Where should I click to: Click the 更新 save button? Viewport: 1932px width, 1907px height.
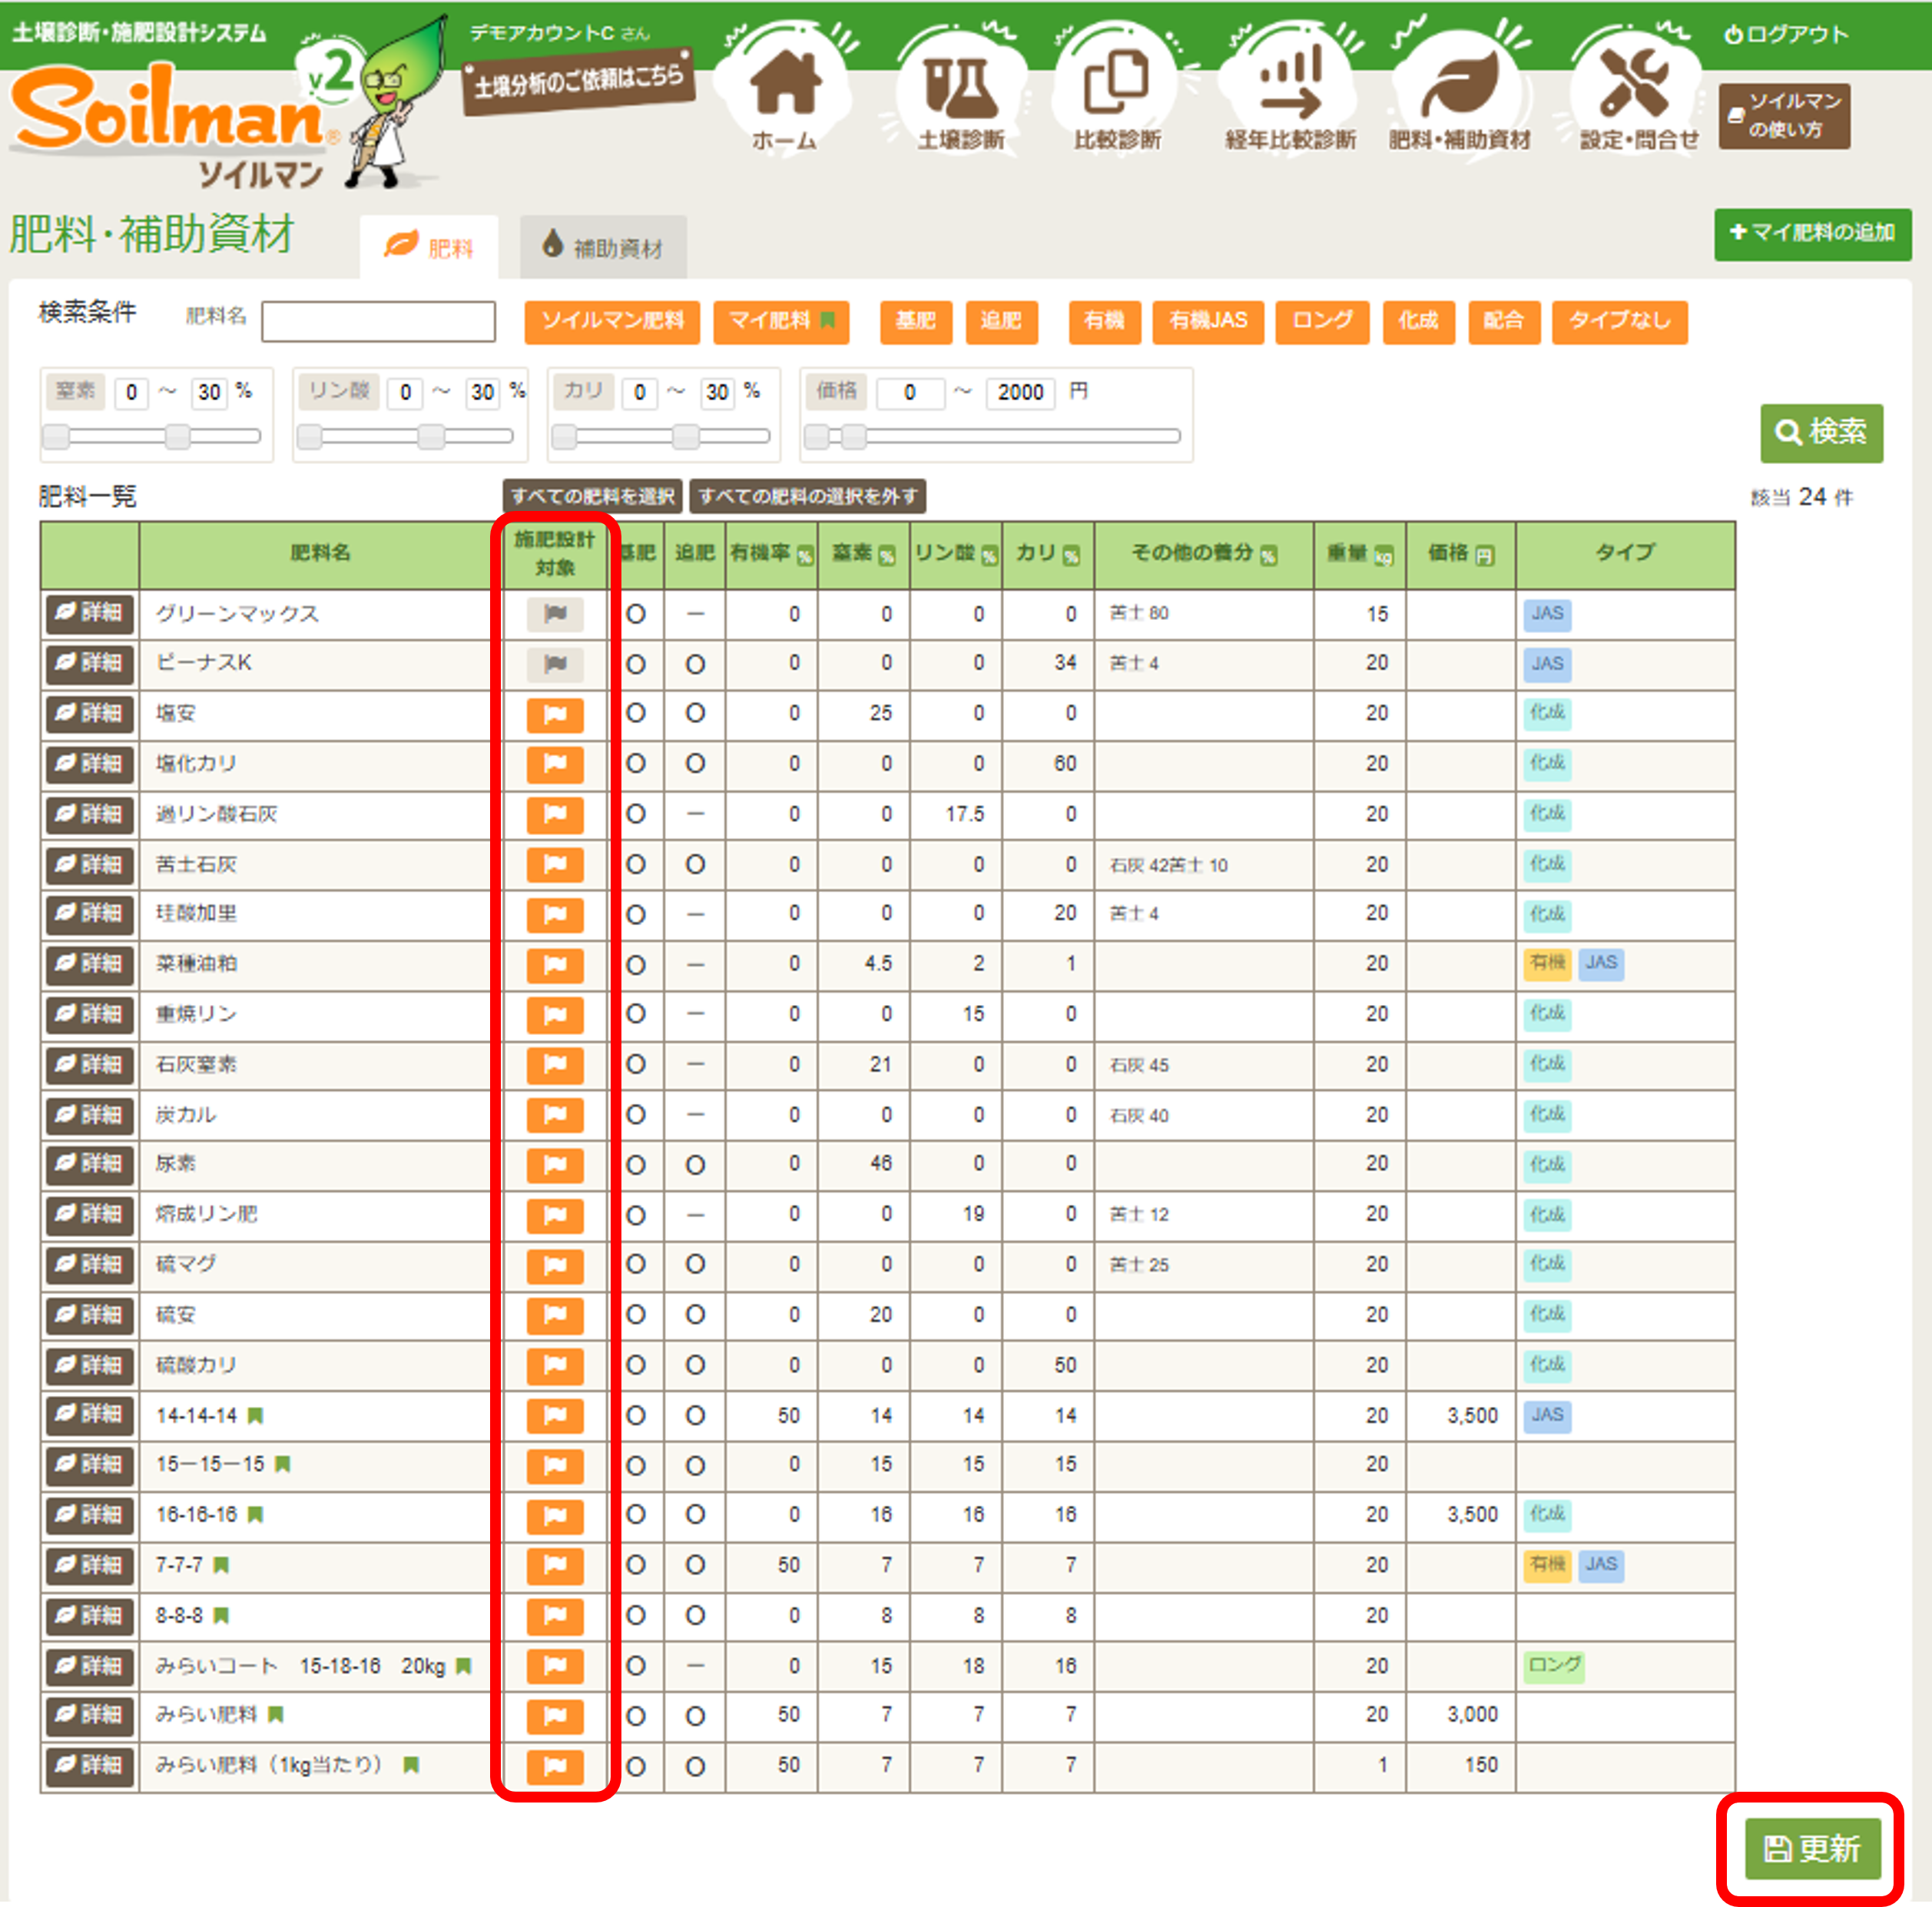[1812, 1848]
